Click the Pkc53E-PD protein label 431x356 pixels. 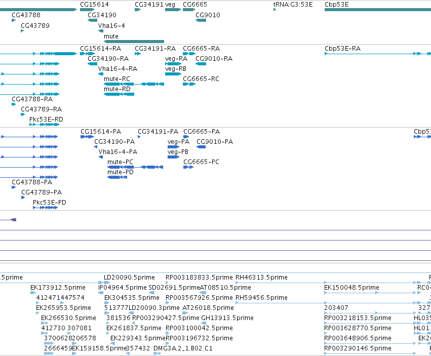(50, 203)
